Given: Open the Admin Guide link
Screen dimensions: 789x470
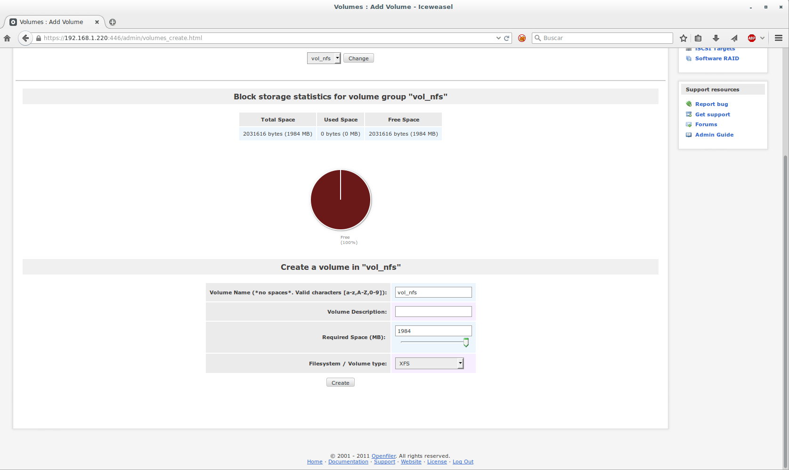Looking at the screenshot, I should [714, 135].
